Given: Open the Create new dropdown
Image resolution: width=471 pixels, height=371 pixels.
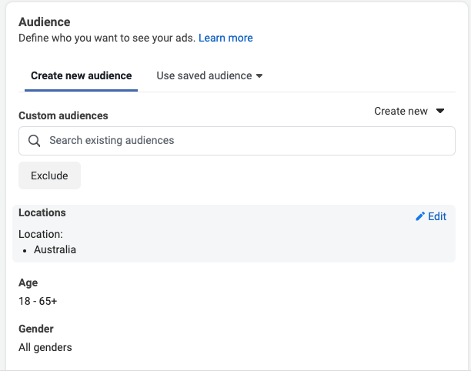Looking at the screenshot, I should [x=409, y=112].
